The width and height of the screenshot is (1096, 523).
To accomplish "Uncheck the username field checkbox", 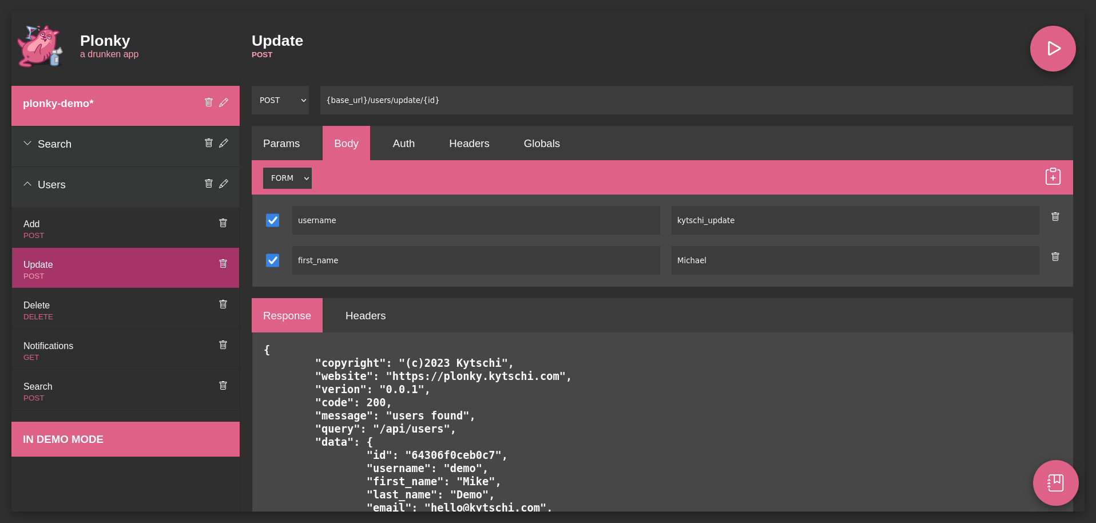I will tap(273, 220).
